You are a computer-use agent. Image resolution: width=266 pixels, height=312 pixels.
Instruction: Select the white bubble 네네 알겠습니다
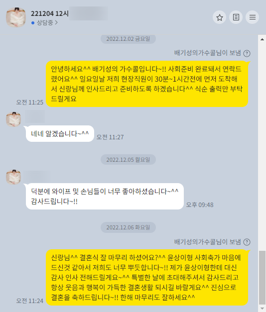click(x=60, y=133)
